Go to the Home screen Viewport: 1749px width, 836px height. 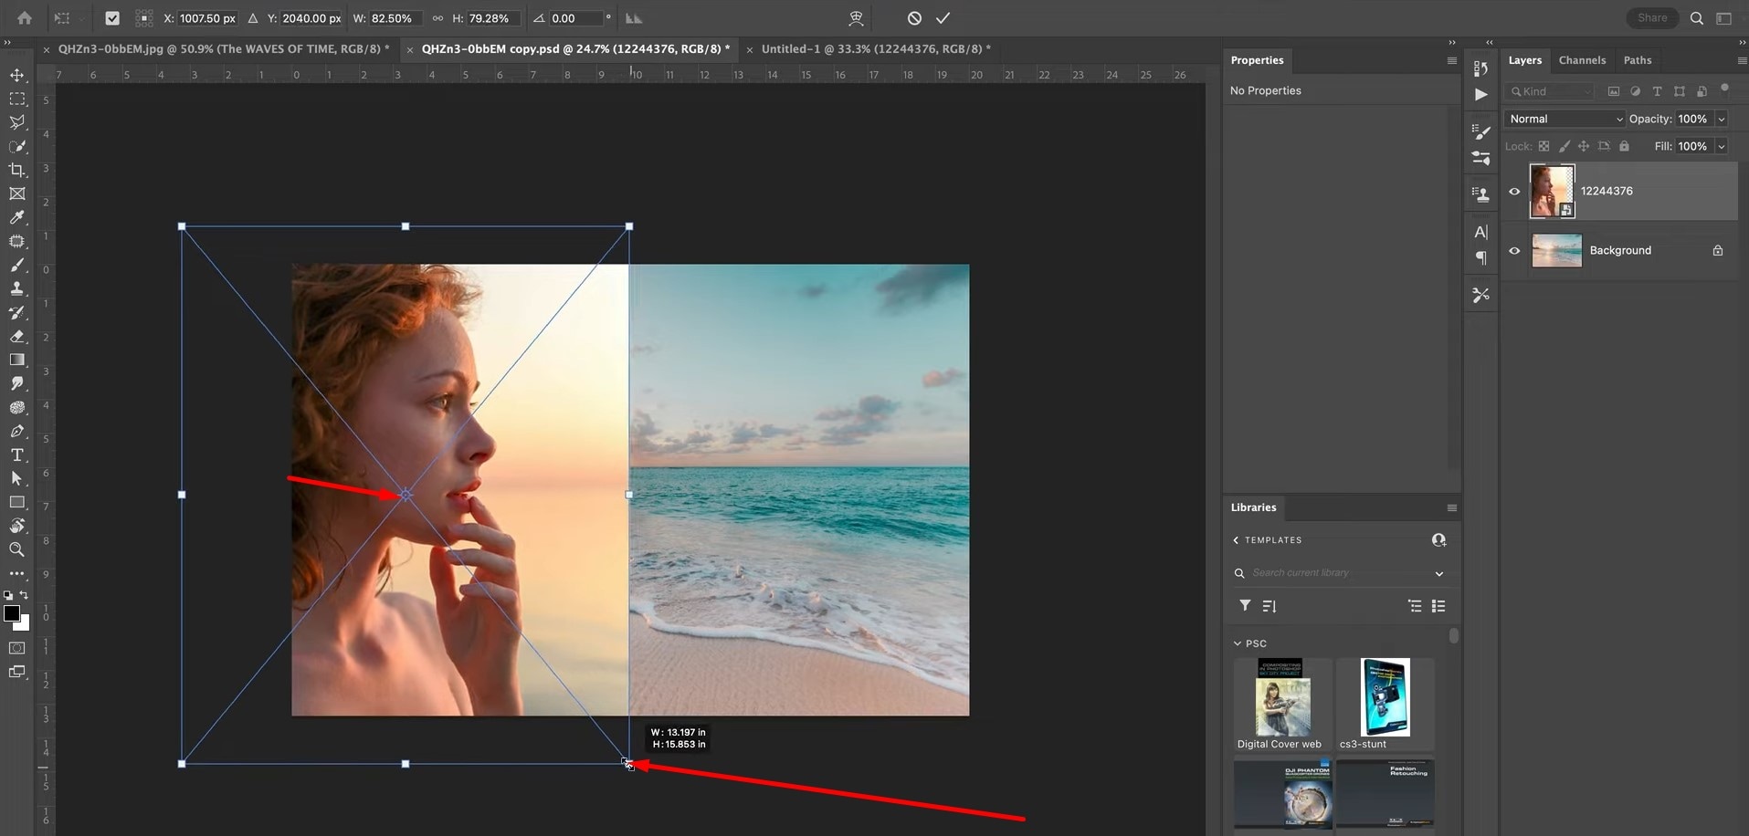pos(25,18)
